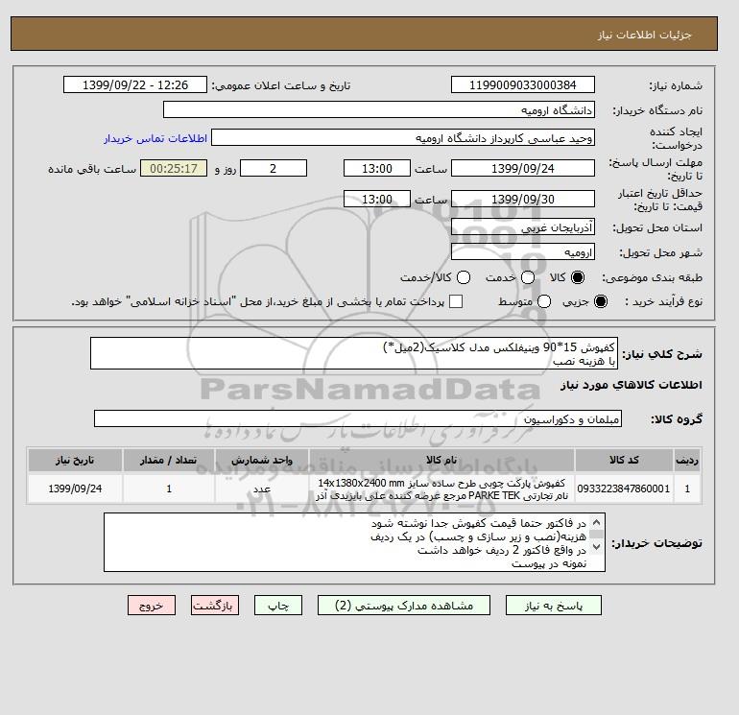Screen dimensions: 739x715
Task: Click the general description text area کفپوش
Action: click(x=354, y=353)
